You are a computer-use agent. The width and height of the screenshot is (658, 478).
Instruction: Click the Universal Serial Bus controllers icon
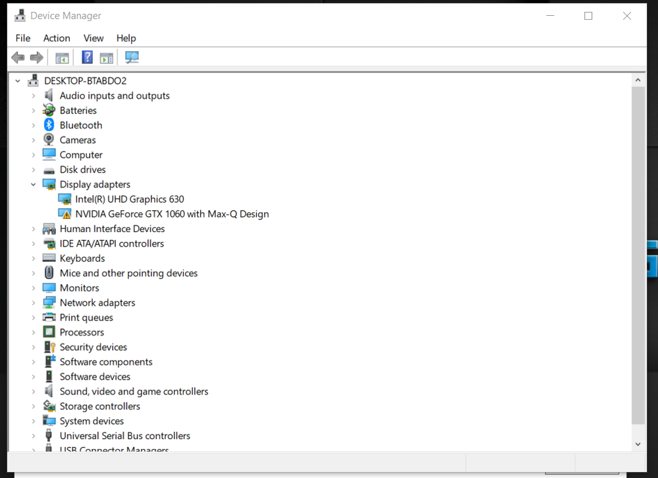(49, 435)
